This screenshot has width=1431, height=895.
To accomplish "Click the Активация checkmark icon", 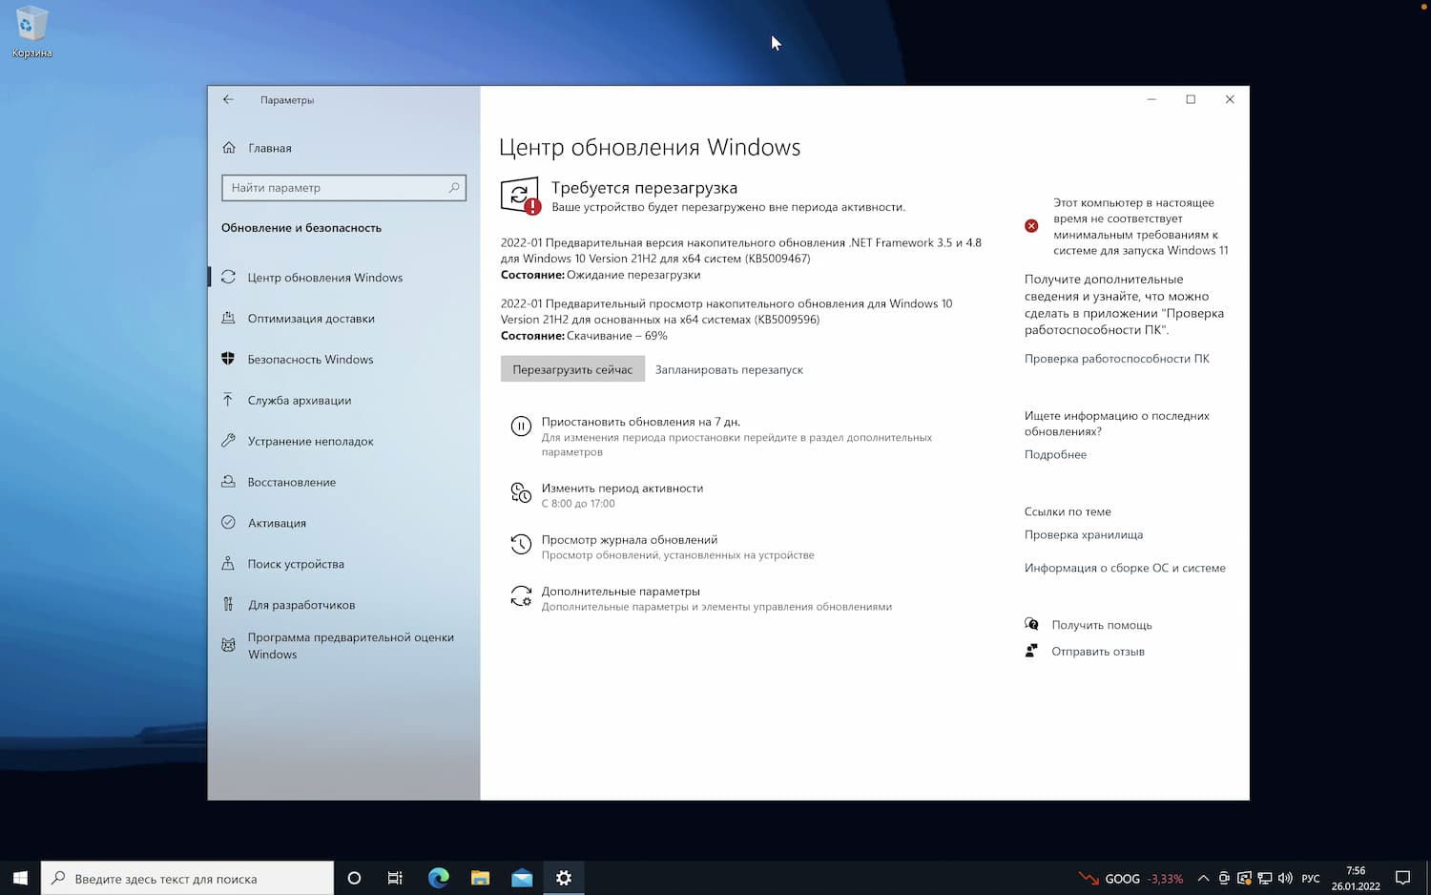I will point(228,523).
